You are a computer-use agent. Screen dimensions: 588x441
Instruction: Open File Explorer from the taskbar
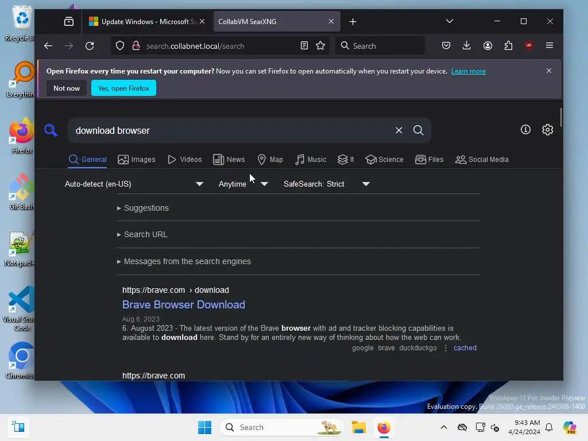coord(358,427)
